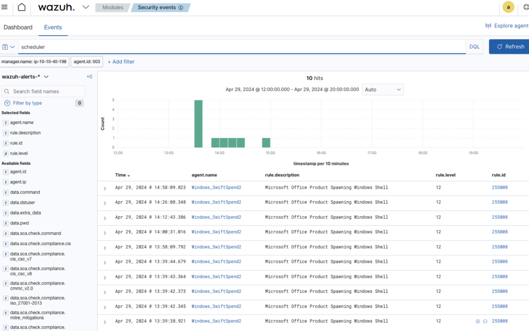This screenshot has width=529, height=331.
Task: Expand the 13:39:38.921 event row
Action: pyautogui.click(x=105, y=322)
